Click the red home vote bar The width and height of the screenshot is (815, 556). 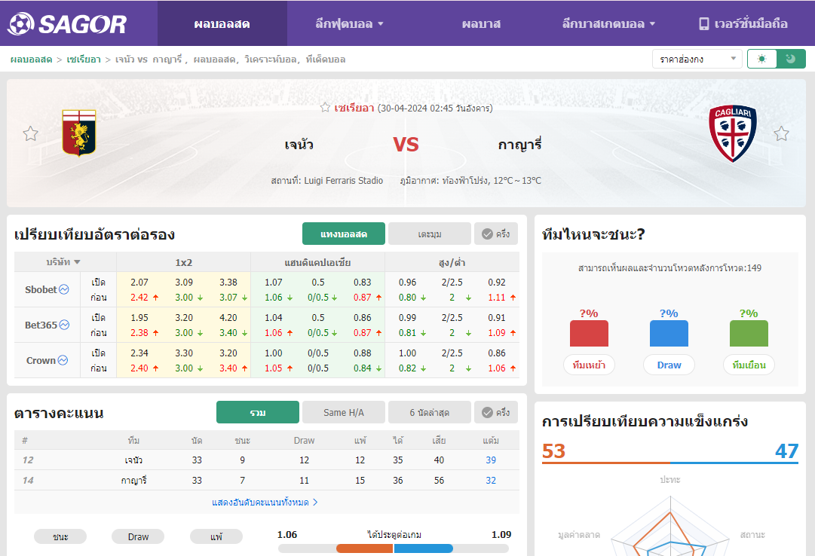[x=589, y=334]
